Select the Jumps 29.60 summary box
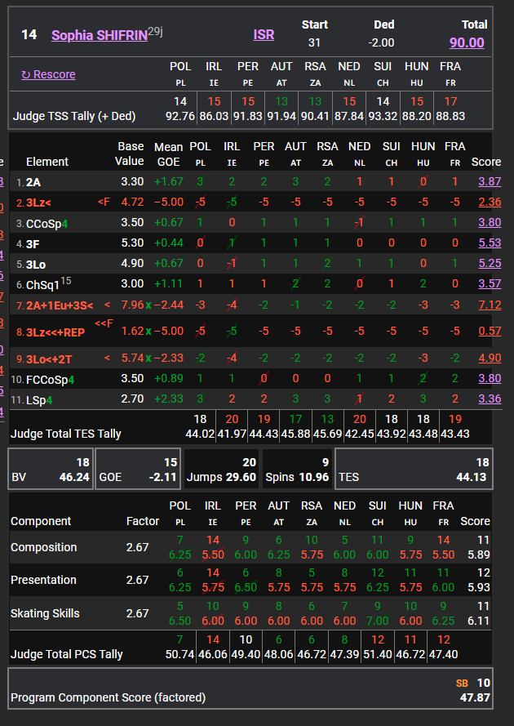 [220, 469]
